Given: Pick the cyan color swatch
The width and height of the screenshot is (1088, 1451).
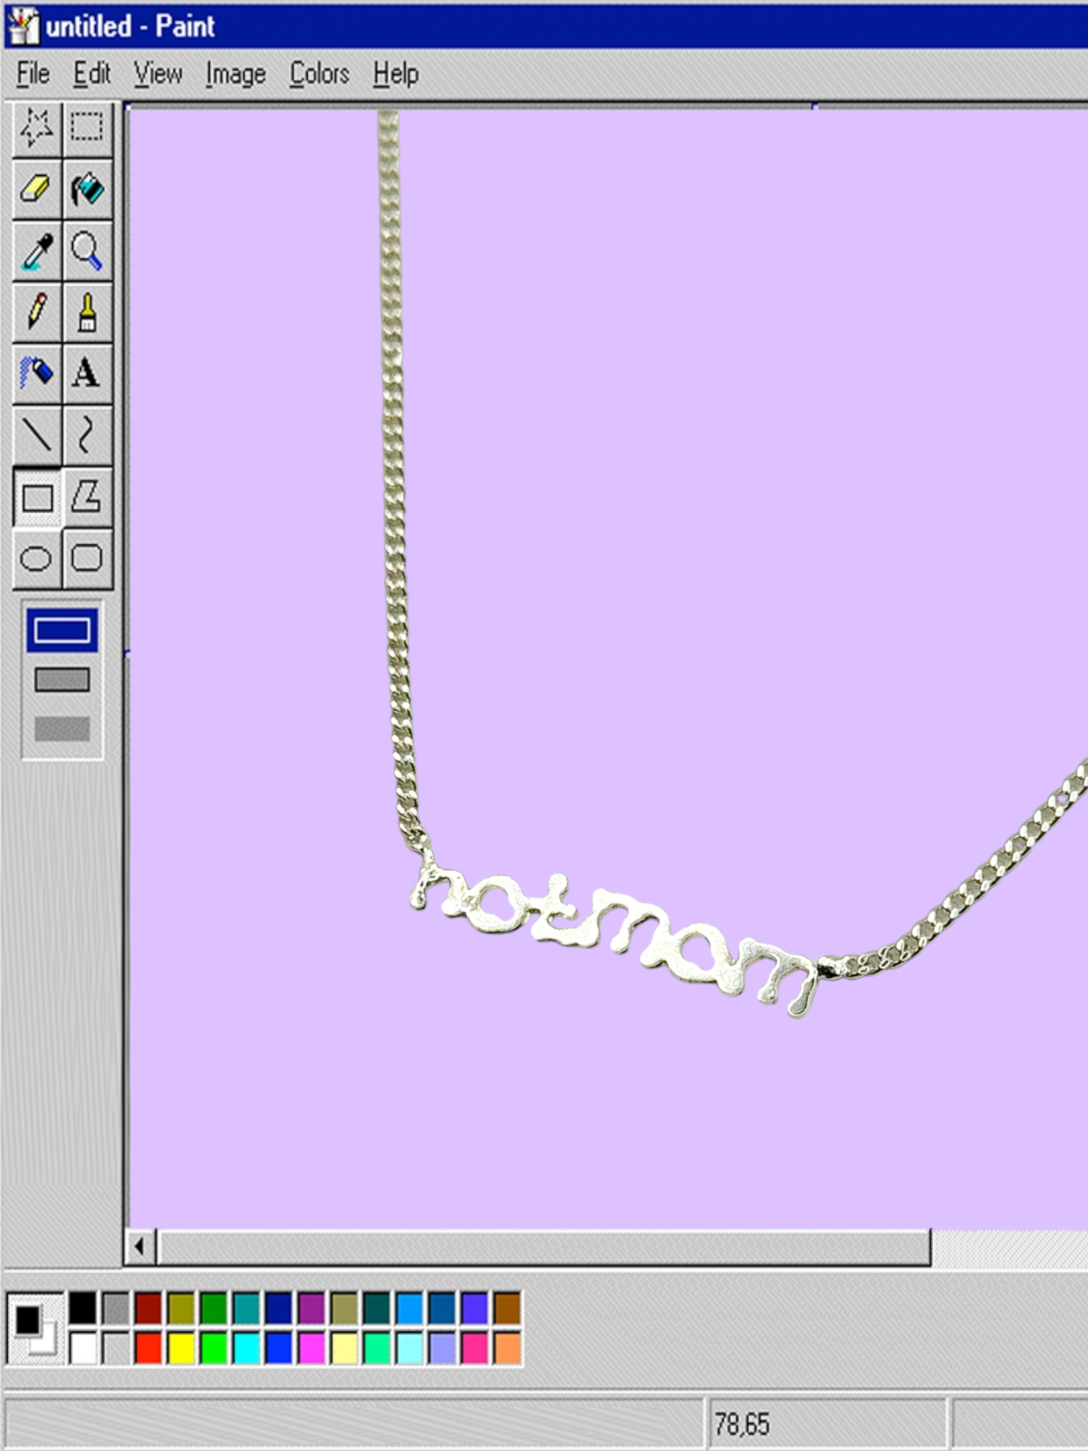Looking at the screenshot, I should coord(246,1349).
